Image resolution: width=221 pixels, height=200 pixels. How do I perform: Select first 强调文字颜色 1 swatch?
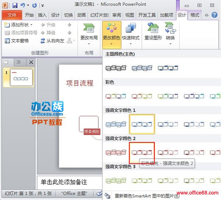click(116, 124)
